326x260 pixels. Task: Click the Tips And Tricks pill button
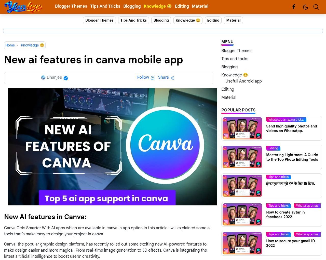(133, 20)
